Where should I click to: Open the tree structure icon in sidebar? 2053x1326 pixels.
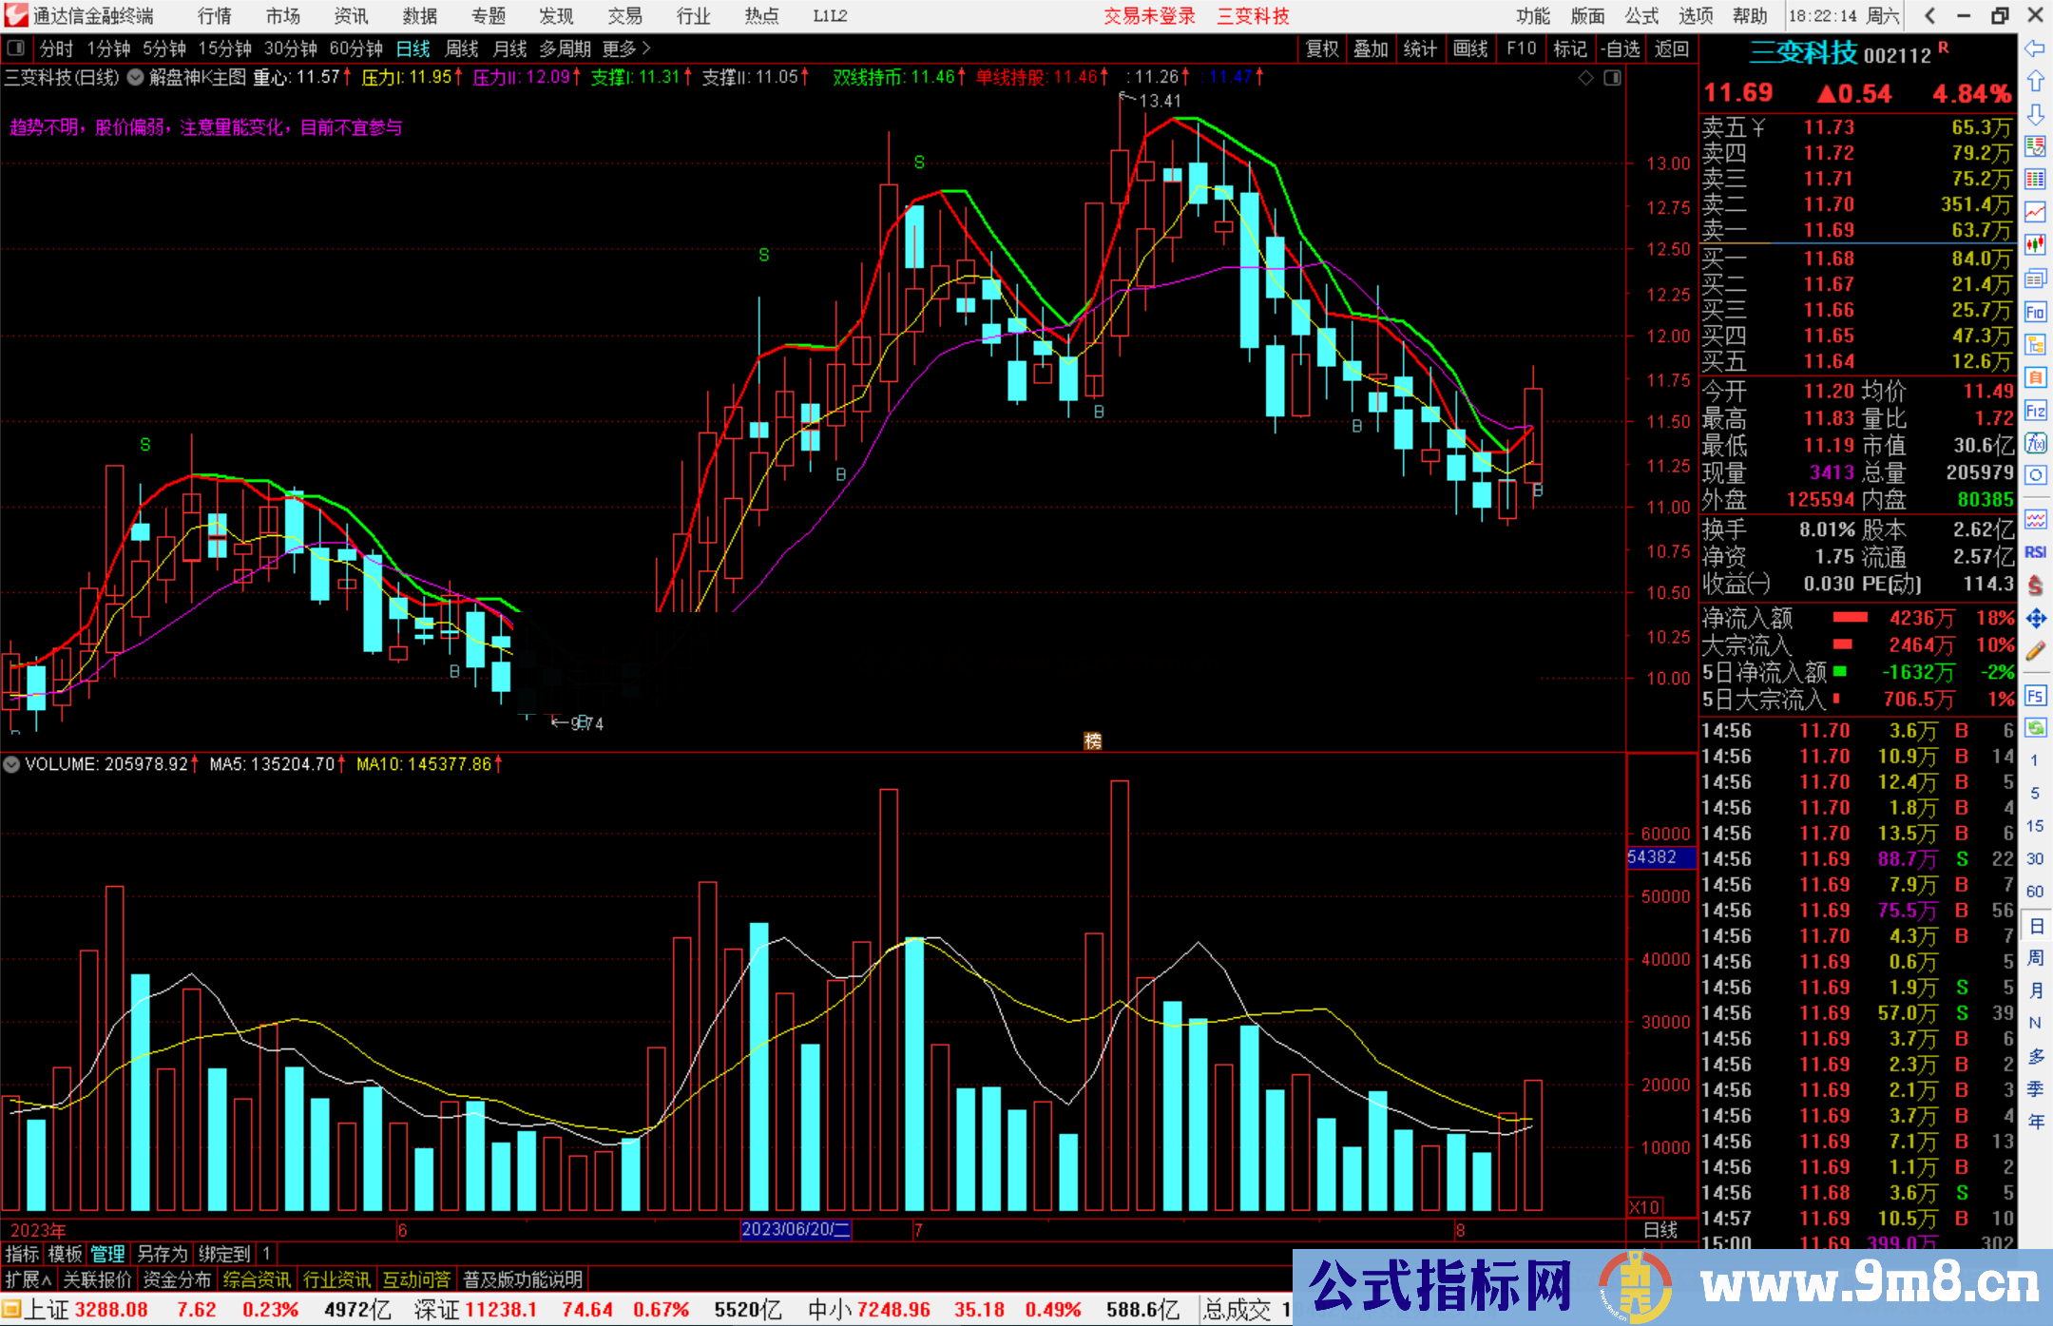coord(2035,344)
